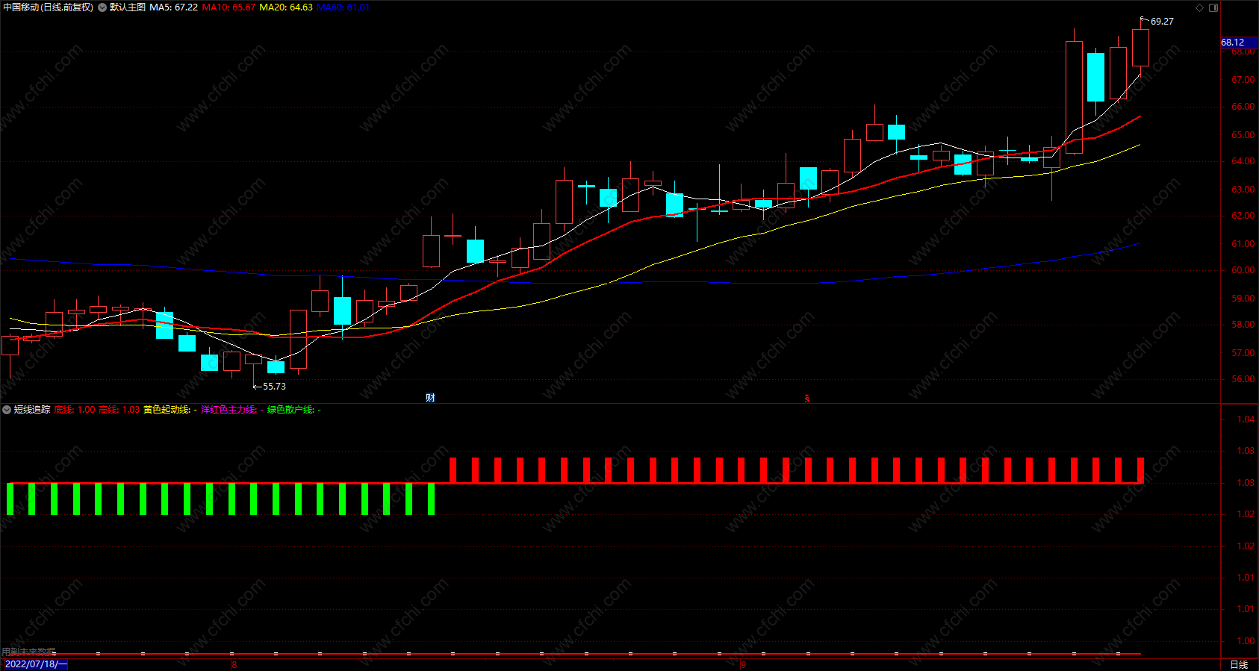Click the 日线 period button at bottom right
The width and height of the screenshot is (1259, 671).
1239,664
